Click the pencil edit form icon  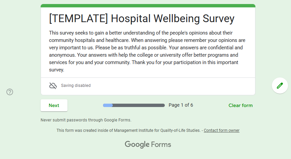click(x=280, y=86)
